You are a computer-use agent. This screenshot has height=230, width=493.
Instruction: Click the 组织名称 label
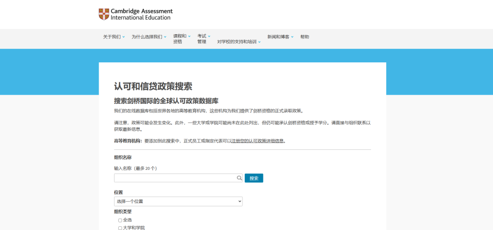pyautogui.click(x=123, y=158)
